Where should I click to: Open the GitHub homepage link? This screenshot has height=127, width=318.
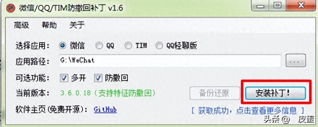point(105,110)
